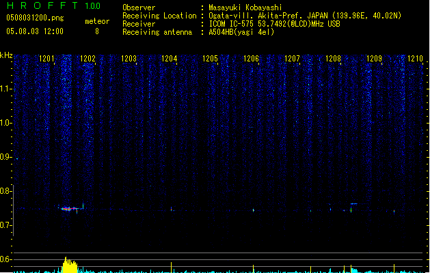Click the meteor count label
This screenshot has height=273, width=430.
point(97,21)
